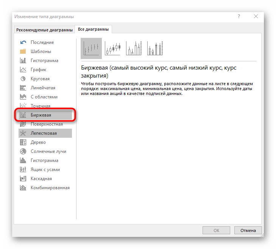This screenshot has width=276, height=249.
Task: Select the Солнечные лучи sunburst icon
Action: pyautogui.click(x=23, y=151)
